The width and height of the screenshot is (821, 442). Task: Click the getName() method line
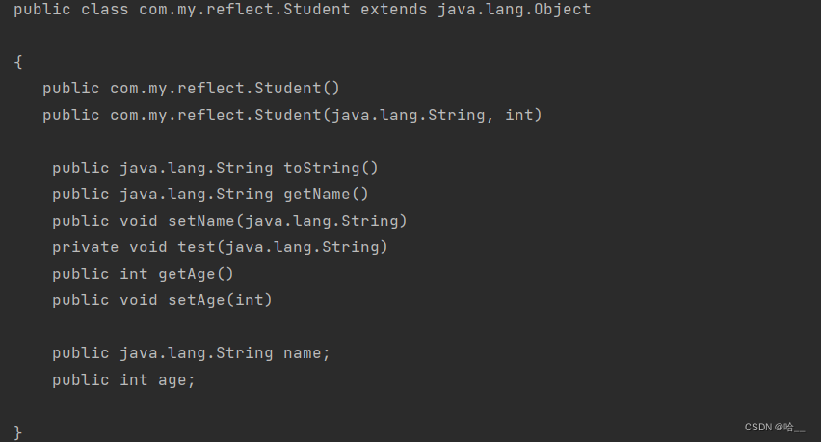[x=210, y=195]
